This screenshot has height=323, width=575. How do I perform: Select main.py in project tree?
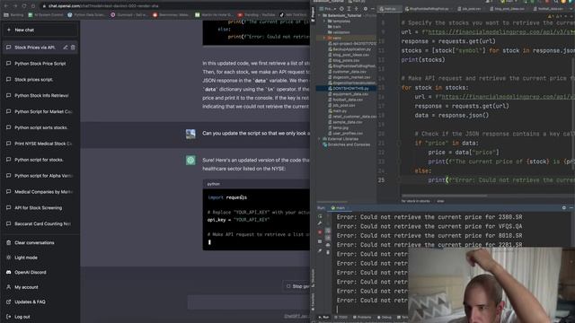coord(337,111)
